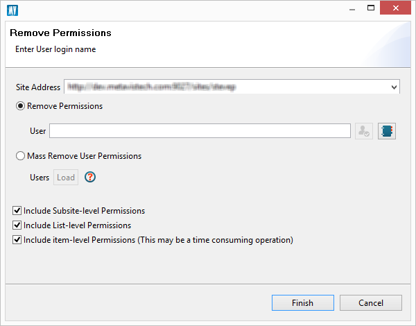The width and height of the screenshot is (416, 326).
Task: Disable Include item-level Permissions checkbox
Action: [17, 240]
